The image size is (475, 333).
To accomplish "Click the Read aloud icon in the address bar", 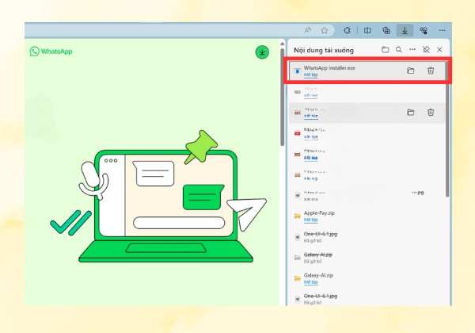I will click(x=307, y=30).
